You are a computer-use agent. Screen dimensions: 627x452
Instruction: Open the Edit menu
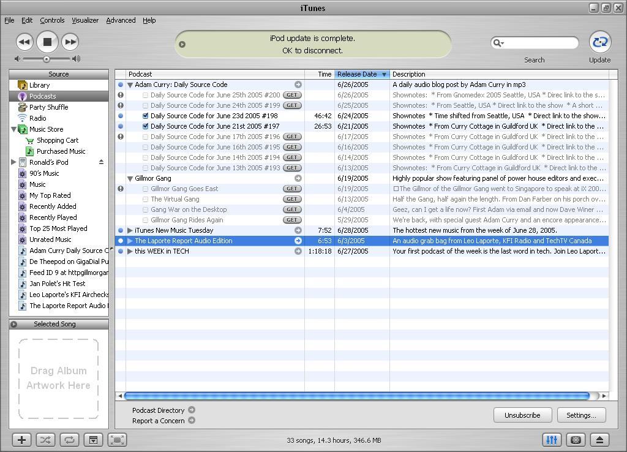(27, 20)
